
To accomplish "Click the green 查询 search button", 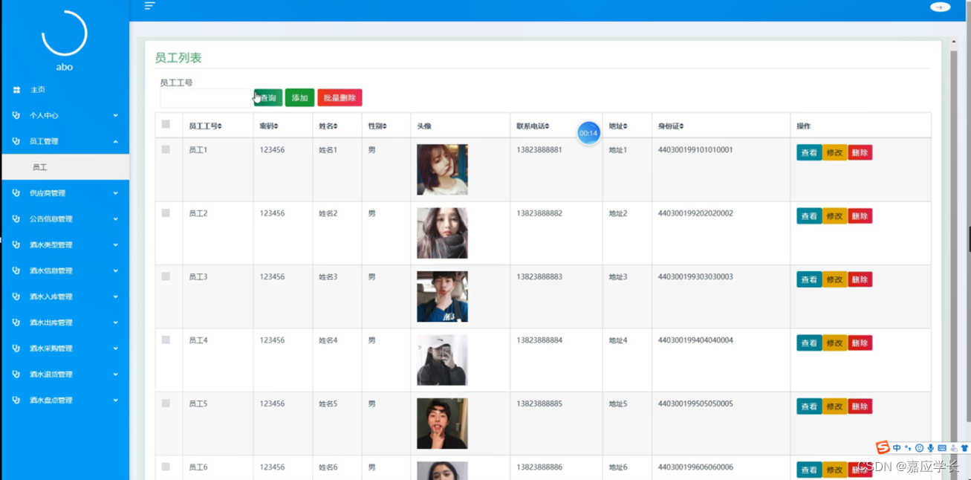I will pos(268,98).
